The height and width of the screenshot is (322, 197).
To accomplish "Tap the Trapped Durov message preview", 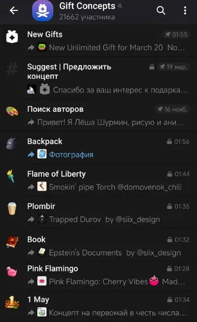I will coord(104,219).
